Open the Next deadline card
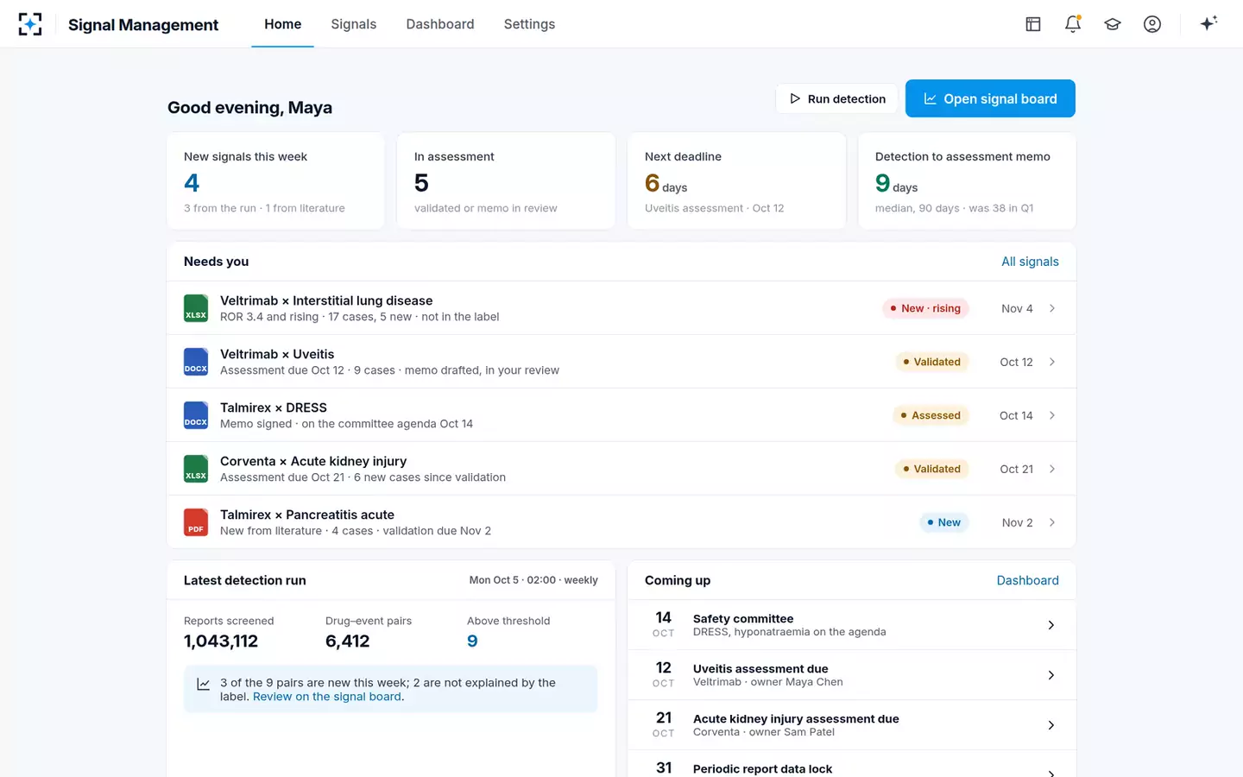The image size is (1243, 777). click(736, 180)
